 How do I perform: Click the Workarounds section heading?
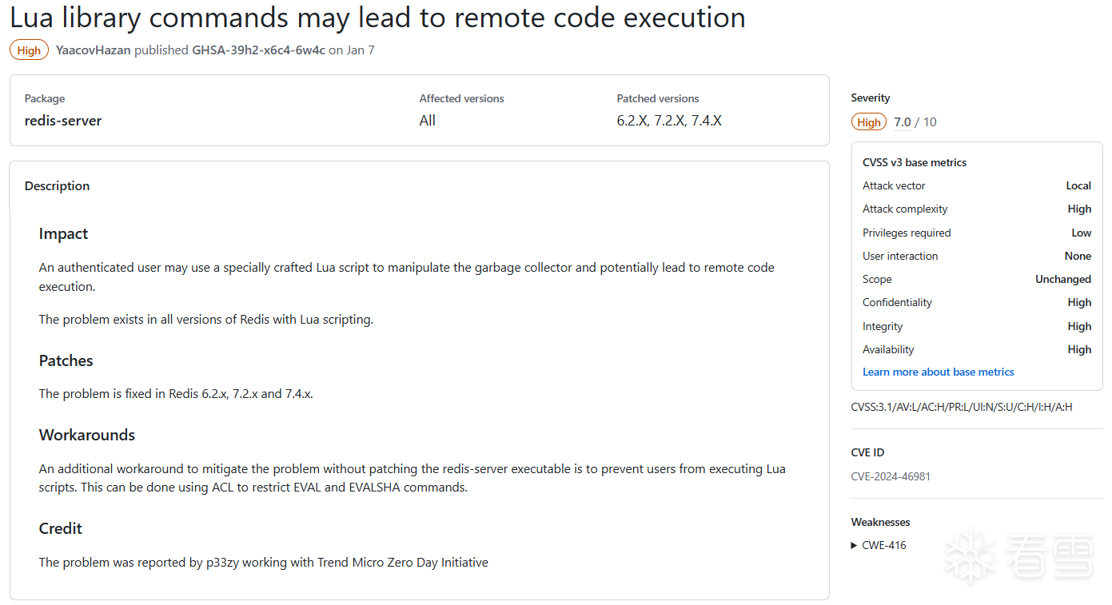[87, 436]
